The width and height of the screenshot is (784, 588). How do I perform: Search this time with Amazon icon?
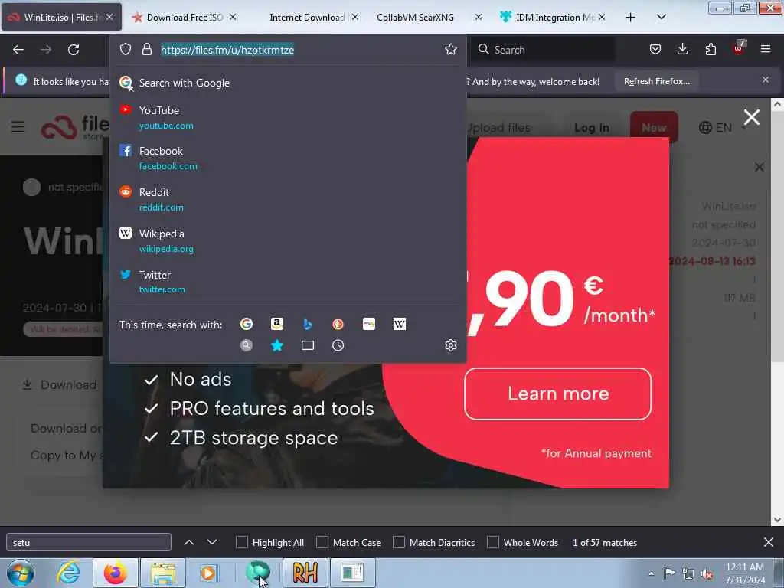click(277, 324)
